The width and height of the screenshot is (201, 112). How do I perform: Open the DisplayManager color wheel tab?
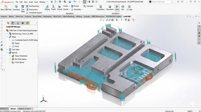coord(27,23)
